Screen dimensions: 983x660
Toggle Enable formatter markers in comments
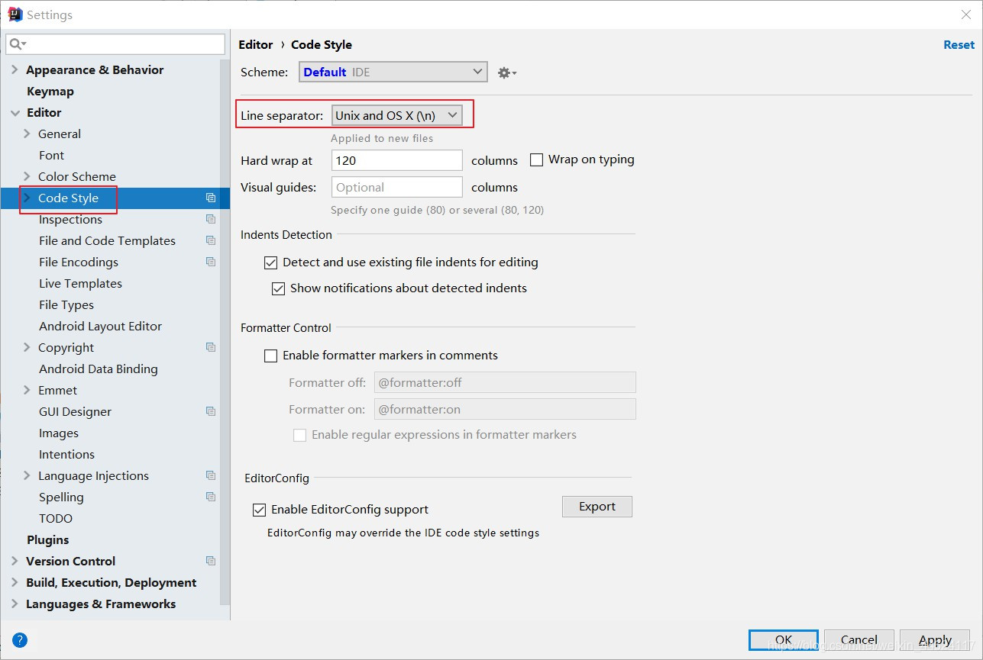pyautogui.click(x=270, y=356)
